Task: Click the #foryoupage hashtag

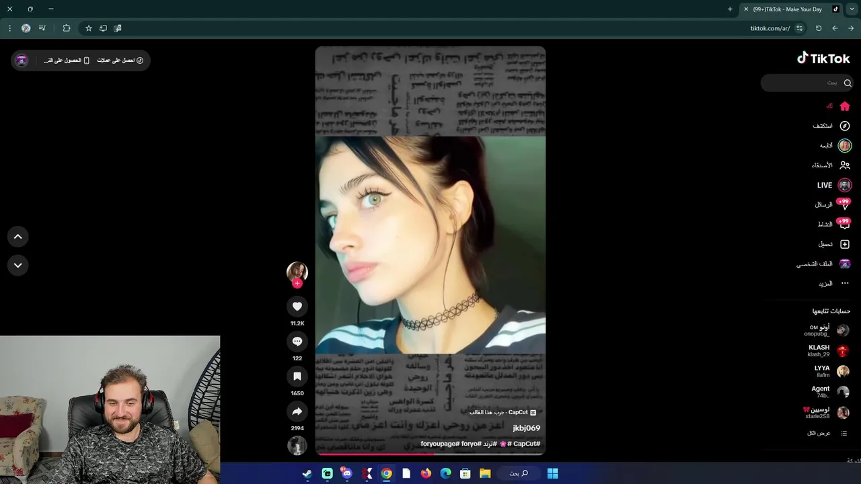Action: point(440,444)
